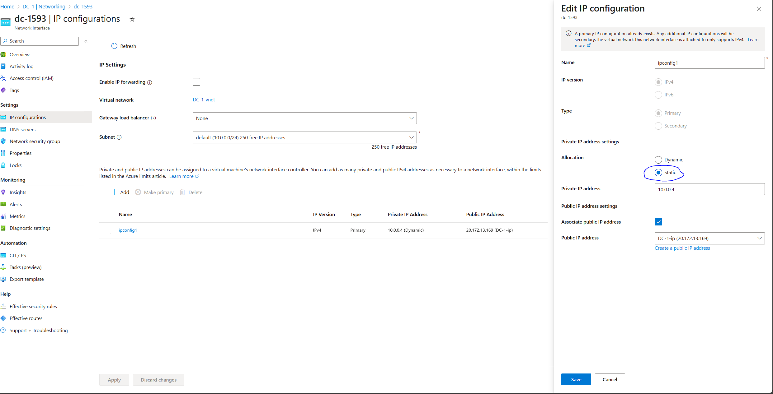Click the Subnet info tooltip icon
Screen dimensions: 773x394
pos(119,137)
